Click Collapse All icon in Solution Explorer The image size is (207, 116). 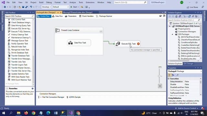pyautogui.click(x=193, y=16)
